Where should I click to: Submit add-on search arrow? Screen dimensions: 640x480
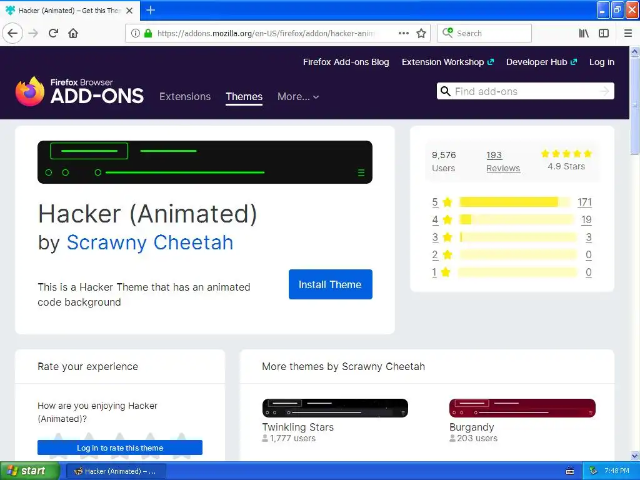(604, 91)
